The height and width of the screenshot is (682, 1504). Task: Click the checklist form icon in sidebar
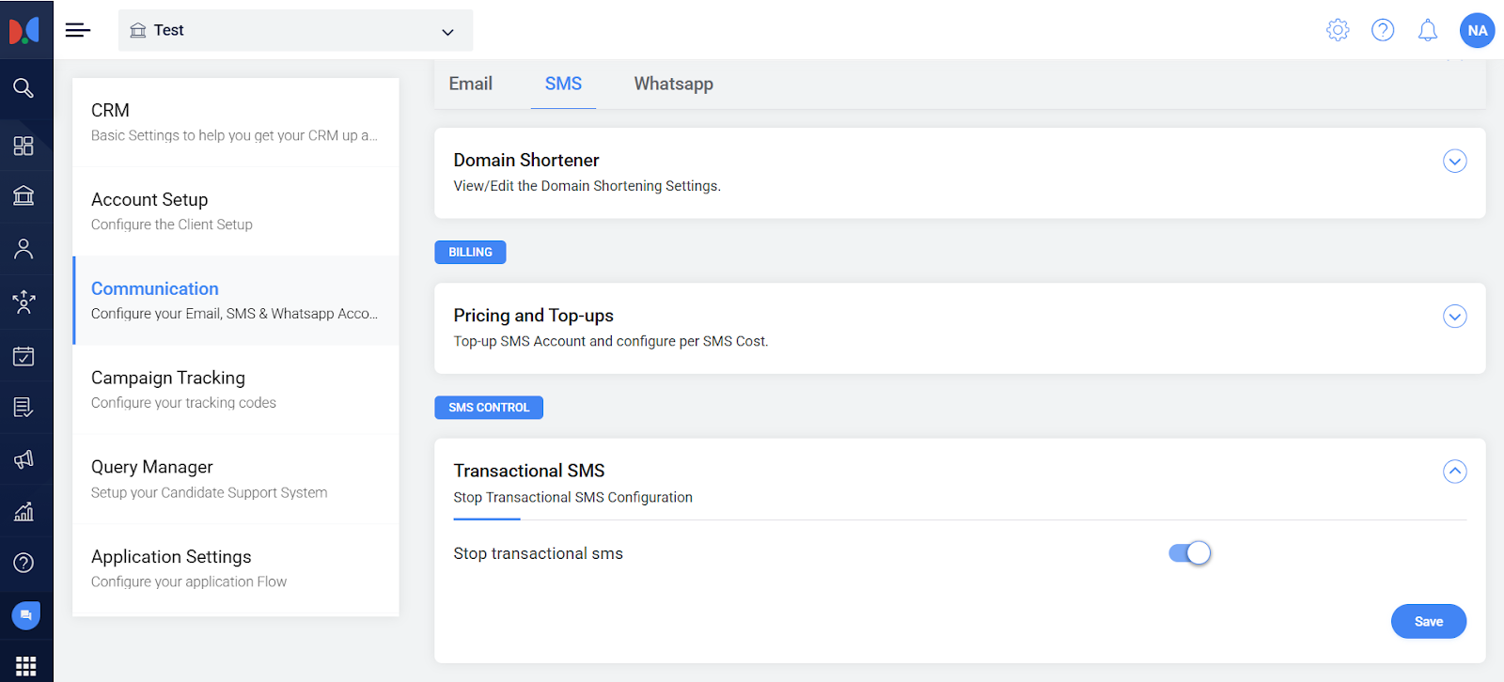pos(23,407)
